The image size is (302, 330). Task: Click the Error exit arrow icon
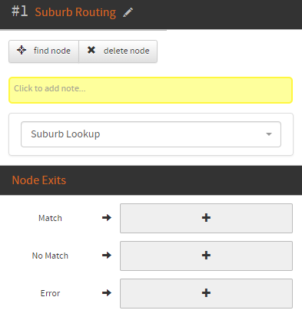pos(107,292)
